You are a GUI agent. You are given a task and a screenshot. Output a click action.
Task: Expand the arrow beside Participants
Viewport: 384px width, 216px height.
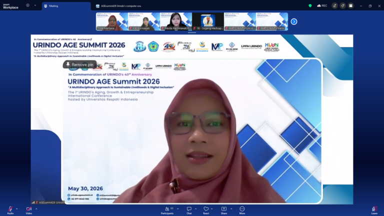click(178, 209)
